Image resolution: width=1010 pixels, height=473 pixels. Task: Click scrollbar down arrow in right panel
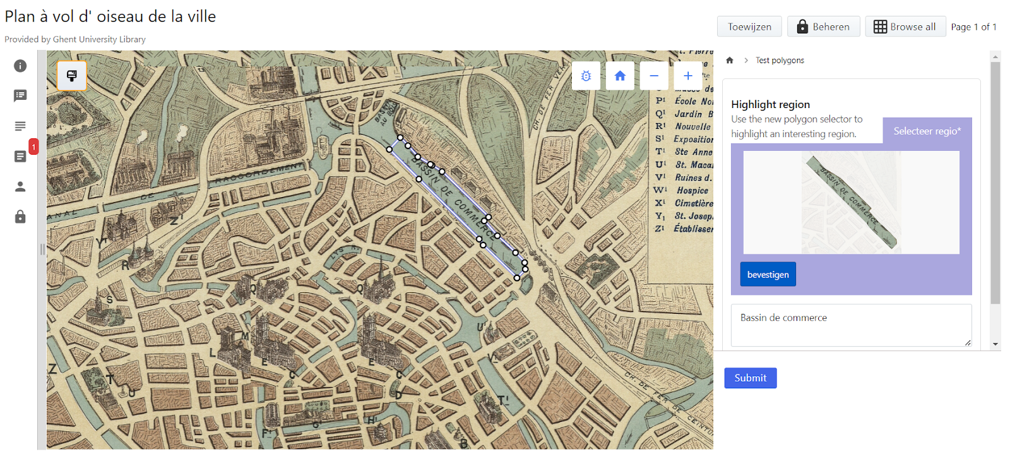point(995,344)
